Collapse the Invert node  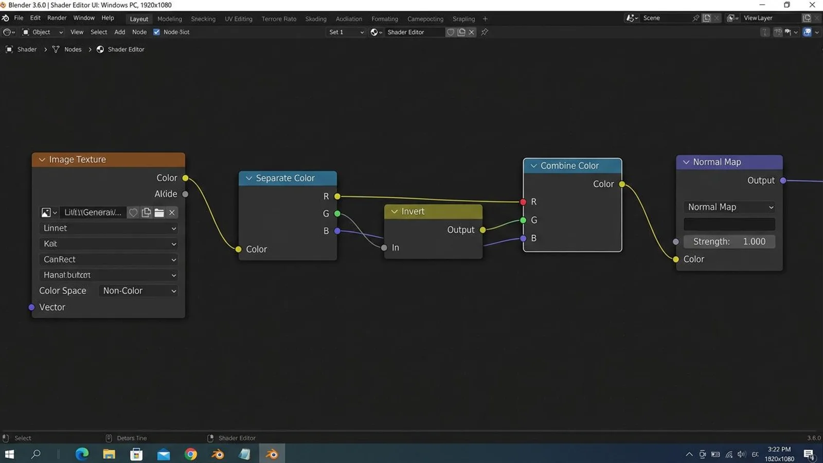(x=395, y=211)
